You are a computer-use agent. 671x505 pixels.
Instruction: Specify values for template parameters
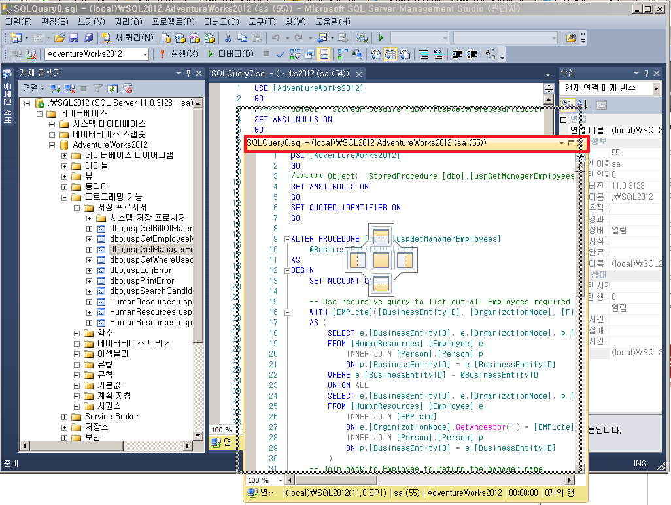click(490, 54)
